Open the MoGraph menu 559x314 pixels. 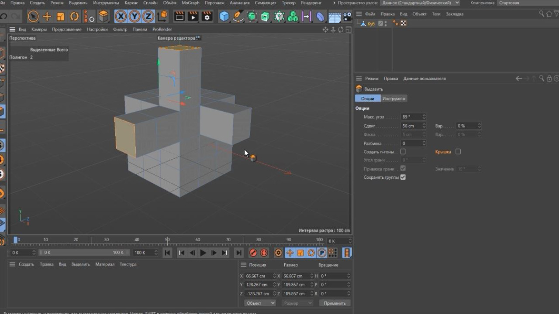click(x=191, y=3)
